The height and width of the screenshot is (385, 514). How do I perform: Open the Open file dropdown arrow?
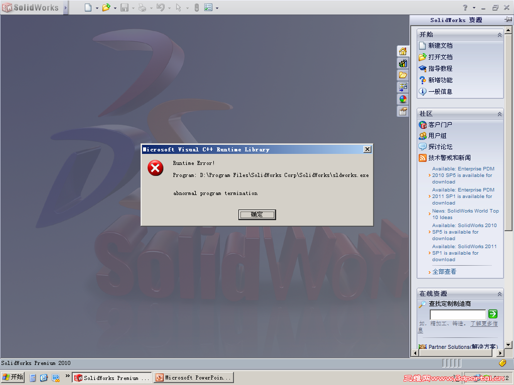[115, 8]
